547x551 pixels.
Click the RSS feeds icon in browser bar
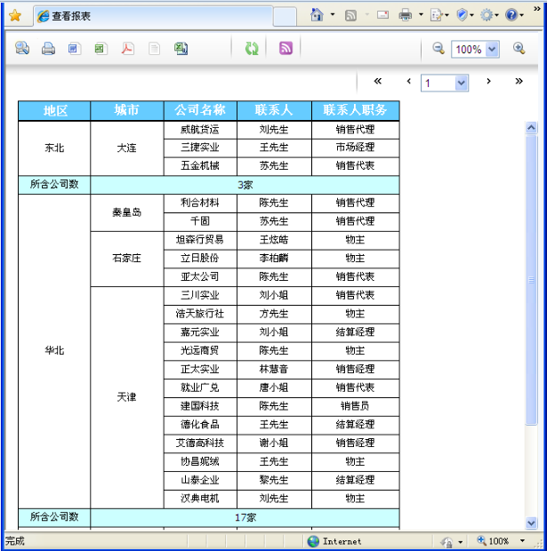click(x=350, y=15)
